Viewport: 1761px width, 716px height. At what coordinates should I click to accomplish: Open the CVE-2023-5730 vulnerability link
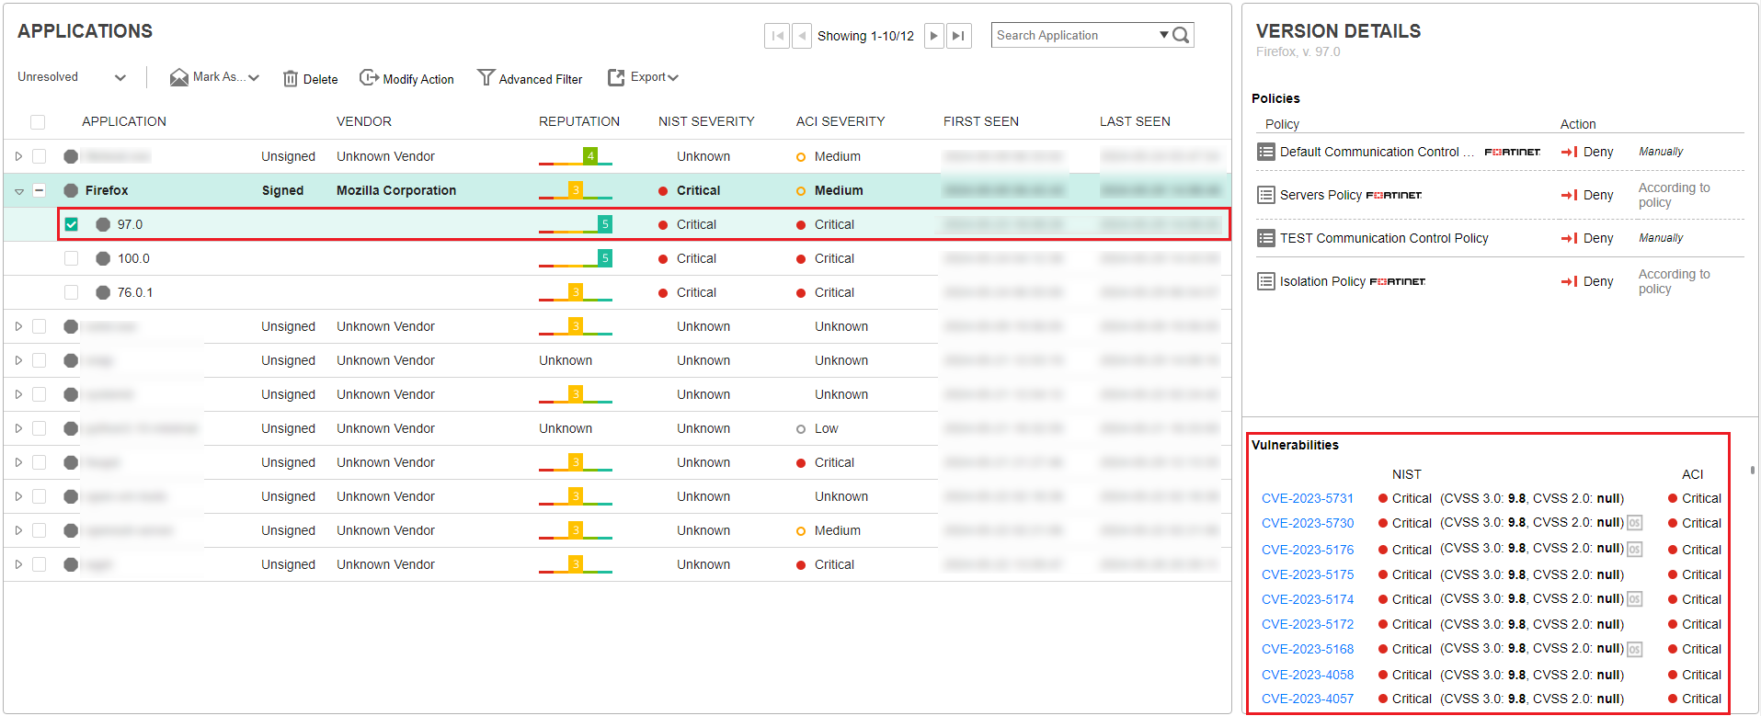tap(1308, 523)
